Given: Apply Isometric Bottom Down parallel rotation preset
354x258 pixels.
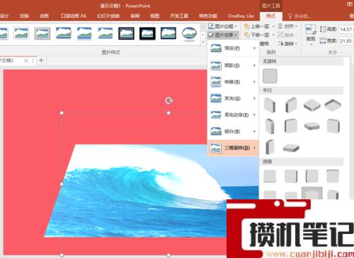Looking at the screenshot, I should tap(333, 105).
